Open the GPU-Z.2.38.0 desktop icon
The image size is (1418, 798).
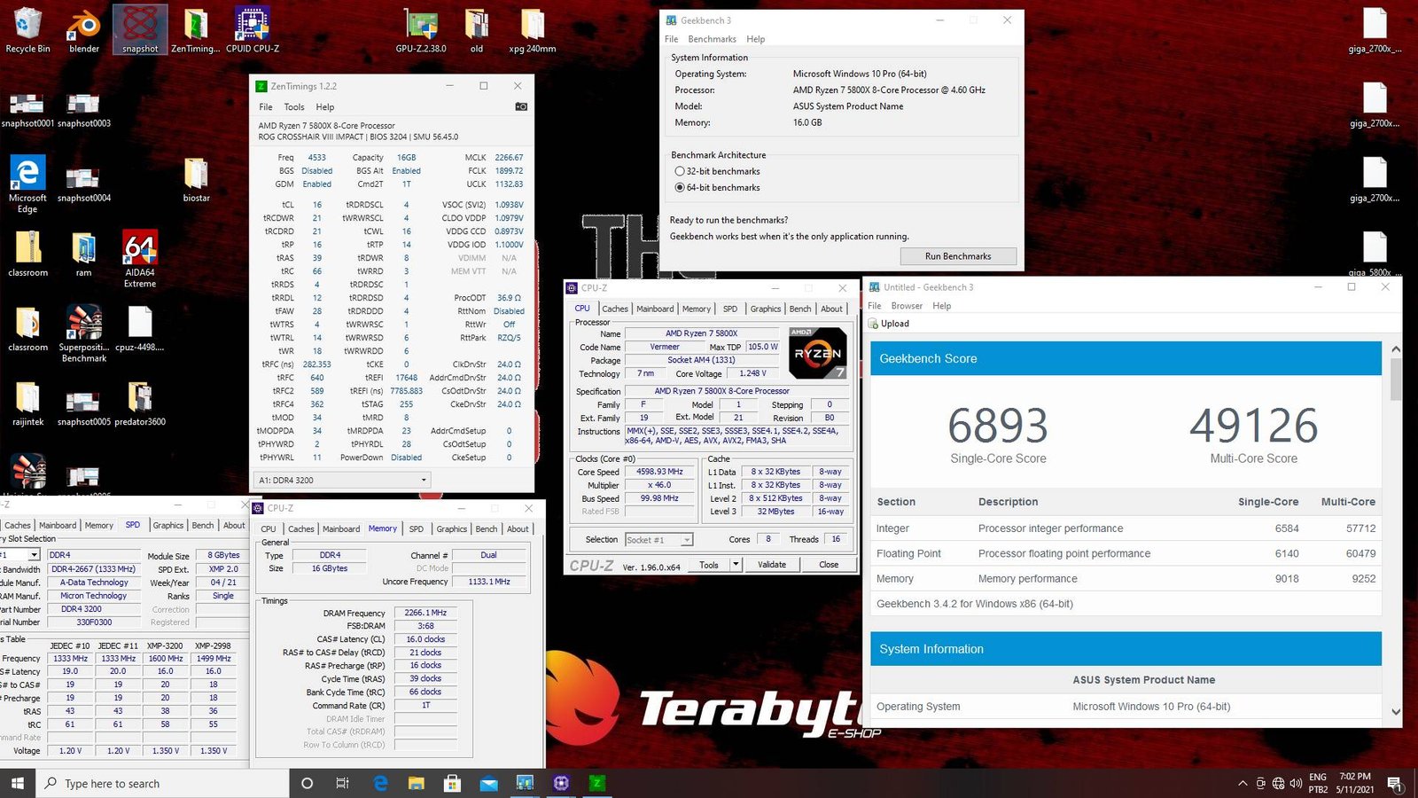[x=421, y=31]
